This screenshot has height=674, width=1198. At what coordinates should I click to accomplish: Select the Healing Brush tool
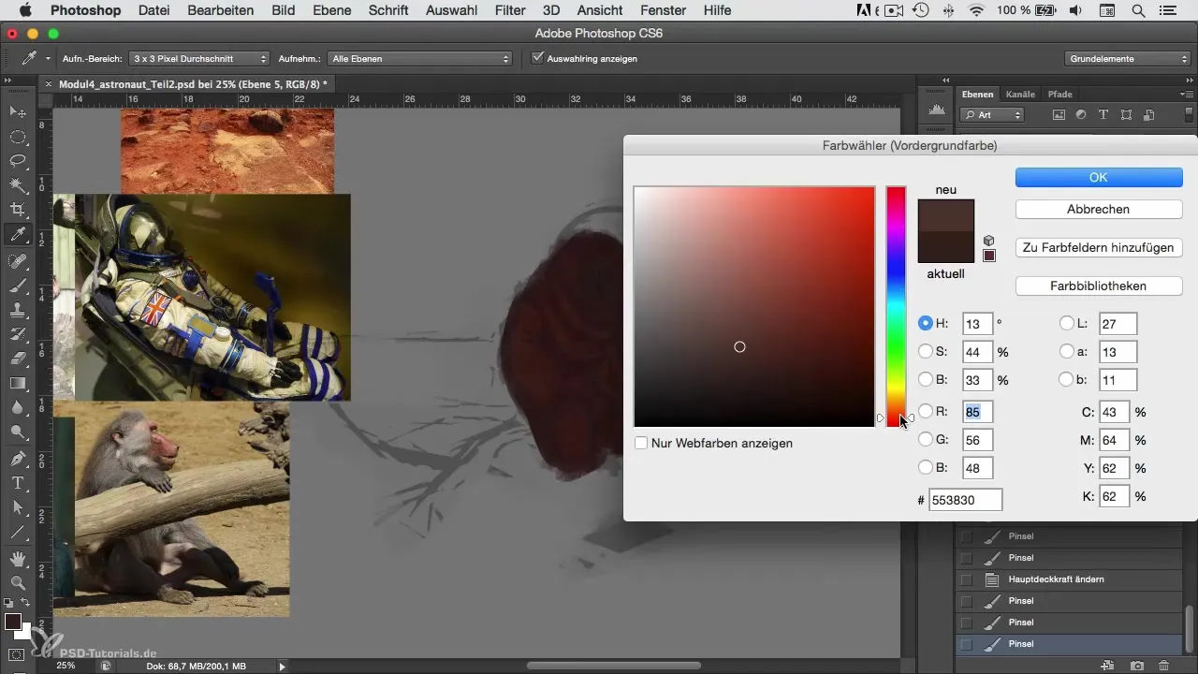tap(18, 260)
